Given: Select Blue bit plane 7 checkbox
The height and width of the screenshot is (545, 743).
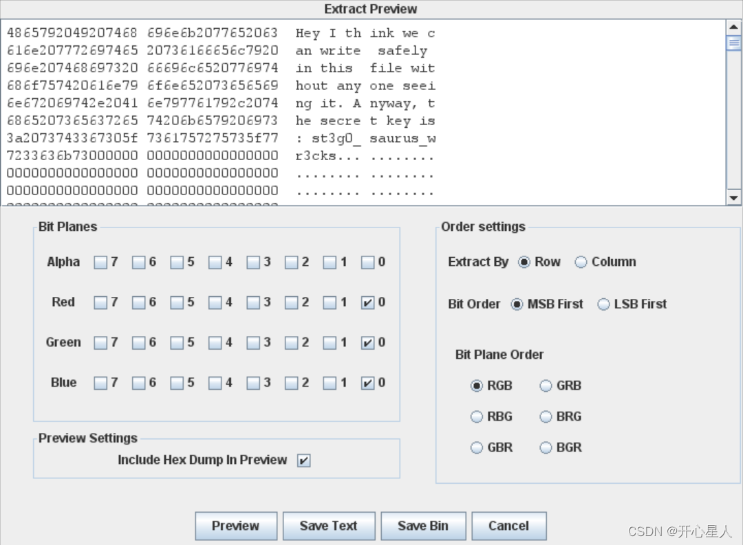Looking at the screenshot, I should (x=100, y=383).
